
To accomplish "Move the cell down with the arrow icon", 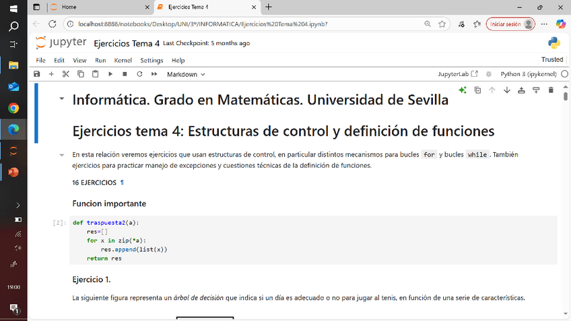I will [506, 90].
